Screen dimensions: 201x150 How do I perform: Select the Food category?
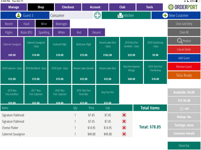26,24
